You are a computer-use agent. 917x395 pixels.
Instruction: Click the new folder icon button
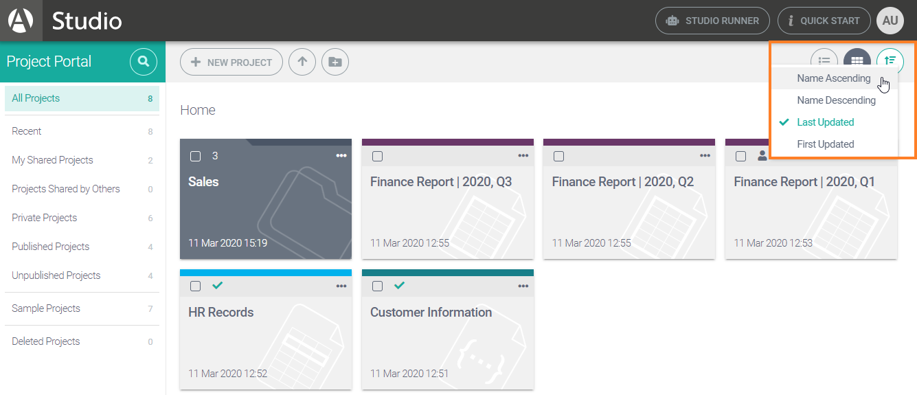pos(335,62)
